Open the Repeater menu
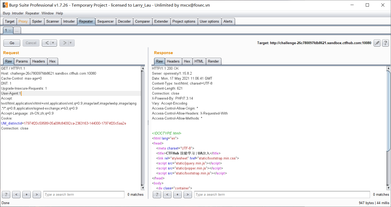Image resolution: width=391 pixels, height=207 pixels. pos(32,13)
